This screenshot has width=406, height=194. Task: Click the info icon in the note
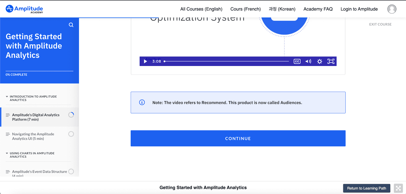click(x=142, y=102)
